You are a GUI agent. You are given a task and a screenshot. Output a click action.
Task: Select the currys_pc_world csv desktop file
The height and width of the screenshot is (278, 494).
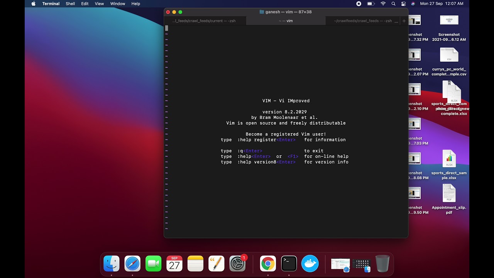pyautogui.click(x=449, y=62)
